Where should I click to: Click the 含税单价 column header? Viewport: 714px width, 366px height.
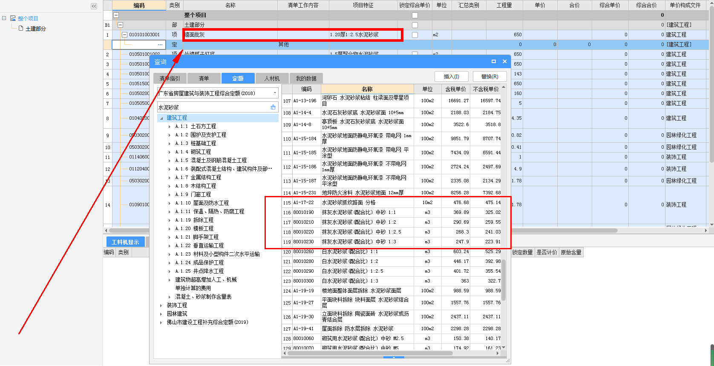[455, 89]
